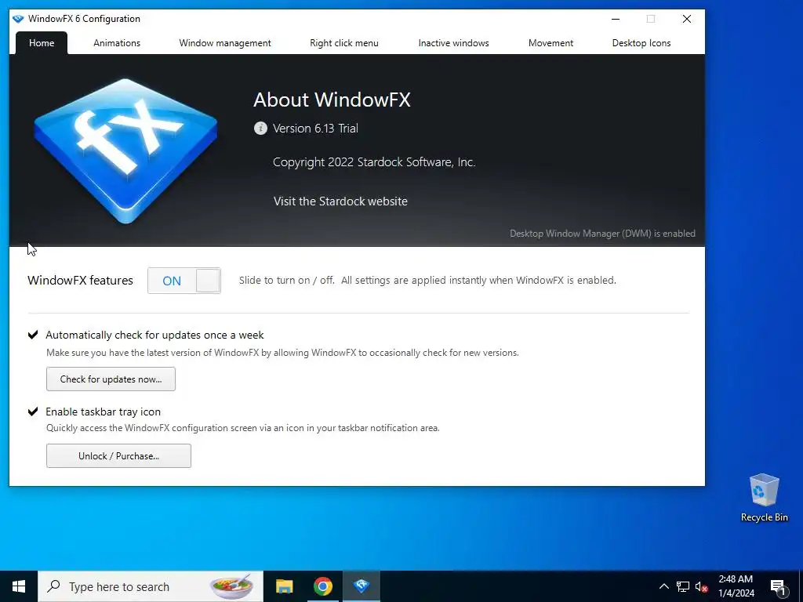Click the salad bowl search highlight icon

click(x=232, y=586)
